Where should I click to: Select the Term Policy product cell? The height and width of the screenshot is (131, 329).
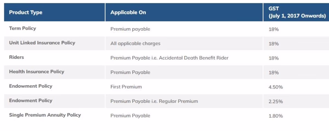22,28
